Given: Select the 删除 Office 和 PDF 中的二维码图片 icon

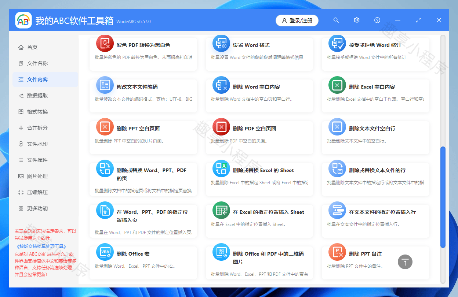Looking at the screenshot, I should tap(221, 252).
